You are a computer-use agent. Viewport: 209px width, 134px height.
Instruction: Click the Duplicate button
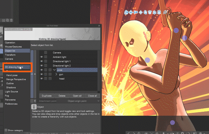point(47,96)
